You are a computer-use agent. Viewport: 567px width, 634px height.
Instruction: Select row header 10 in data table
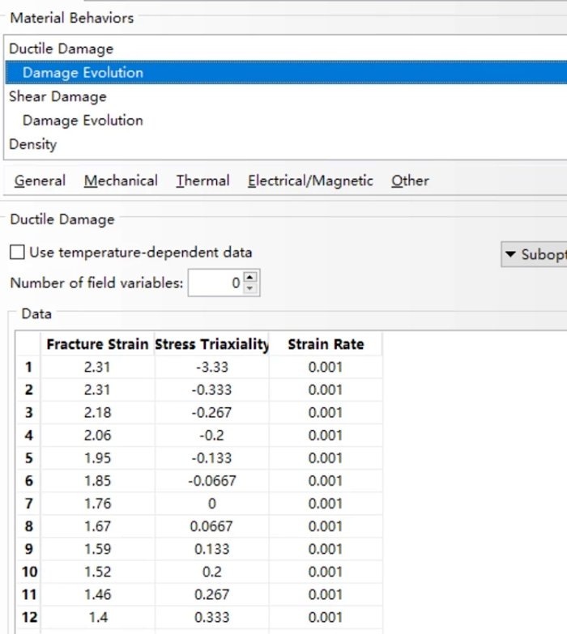[28, 572]
